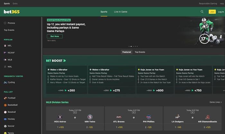Select the Top Events tab

140,52
